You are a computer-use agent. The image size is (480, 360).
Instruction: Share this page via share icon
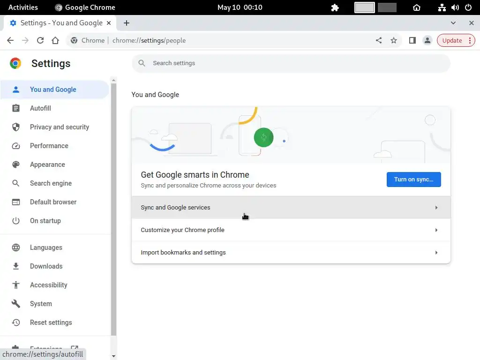(x=379, y=40)
